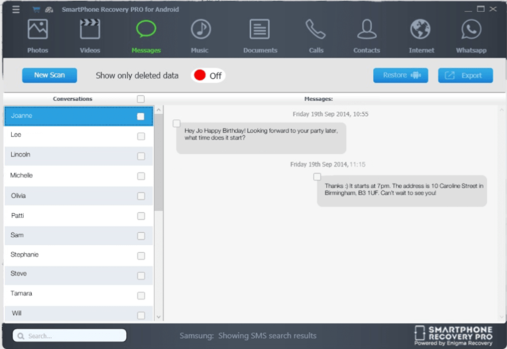The image size is (507, 349).
Task: Select the Lee conversation
Action: tap(79, 136)
